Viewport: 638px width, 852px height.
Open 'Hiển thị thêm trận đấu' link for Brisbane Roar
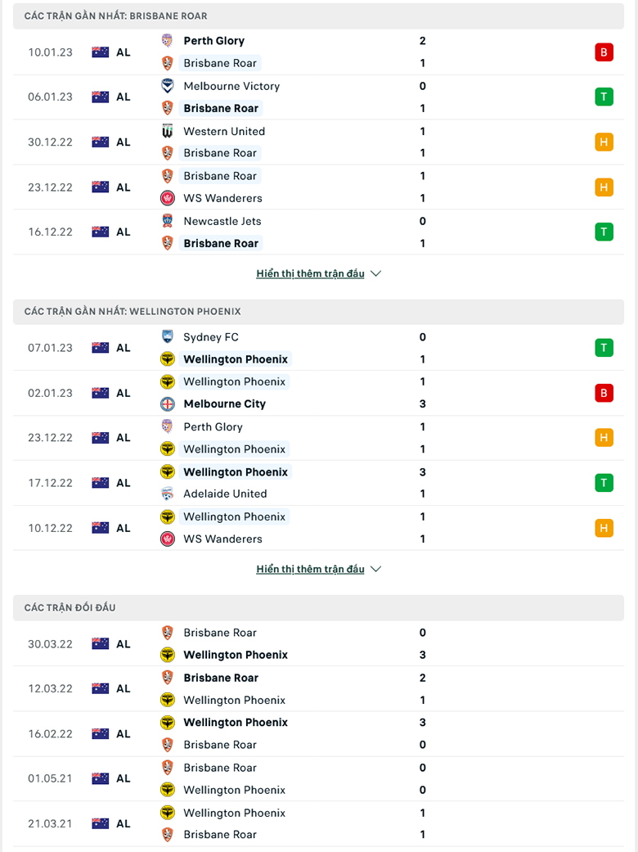309,273
